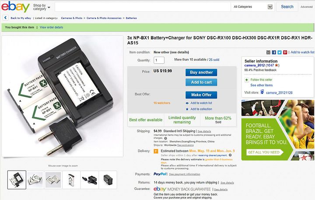Click the customs charges help question icon
The image size is (315, 200).
(x=165, y=138)
